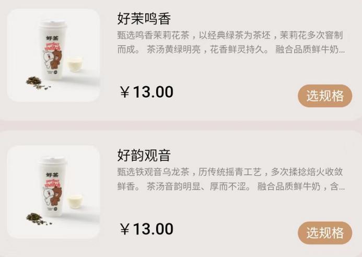This screenshot has width=362, height=257.
Task: Click the perfect match logo on 好韵观音 cup
Action: pyautogui.click(x=53, y=183)
